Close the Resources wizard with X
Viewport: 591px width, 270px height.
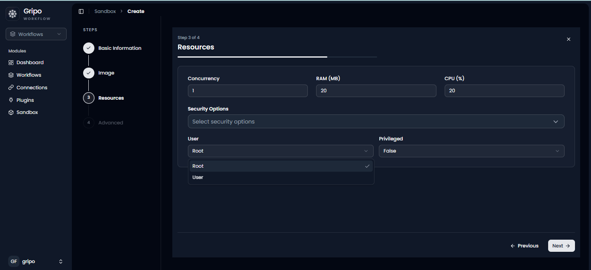click(x=568, y=39)
